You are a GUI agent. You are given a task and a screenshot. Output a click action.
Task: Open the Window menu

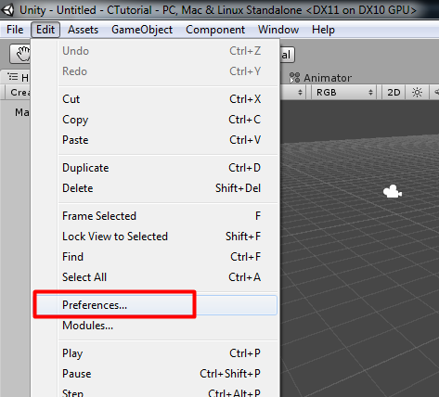(x=278, y=30)
